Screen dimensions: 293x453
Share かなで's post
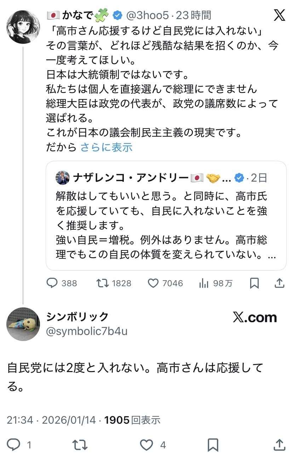279,283
